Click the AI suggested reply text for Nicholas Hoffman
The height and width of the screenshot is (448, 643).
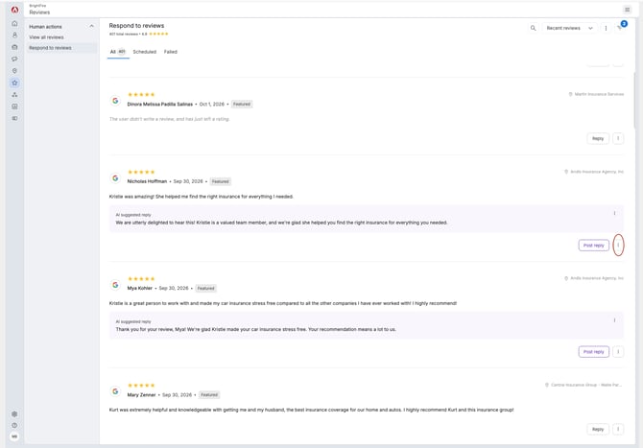(281, 223)
